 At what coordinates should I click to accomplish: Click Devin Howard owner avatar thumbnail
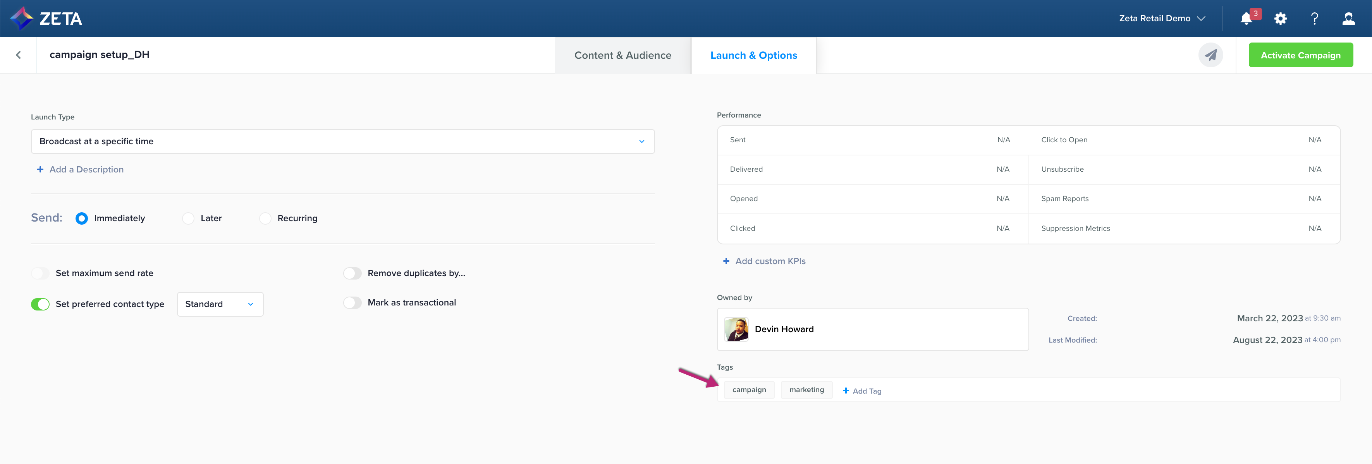(736, 329)
